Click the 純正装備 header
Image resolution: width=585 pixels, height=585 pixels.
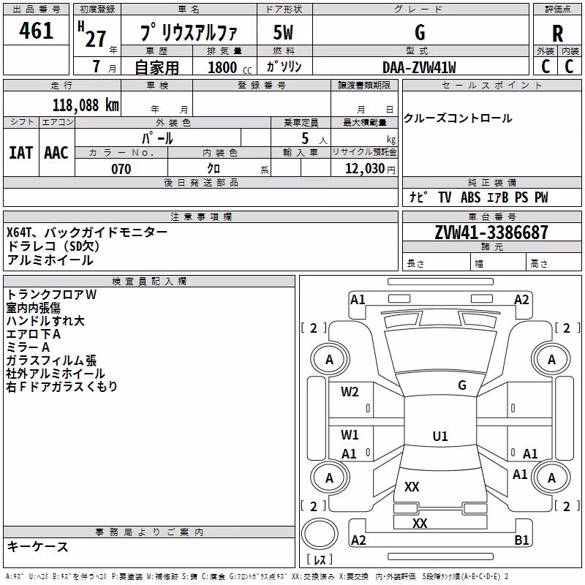(491, 182)
